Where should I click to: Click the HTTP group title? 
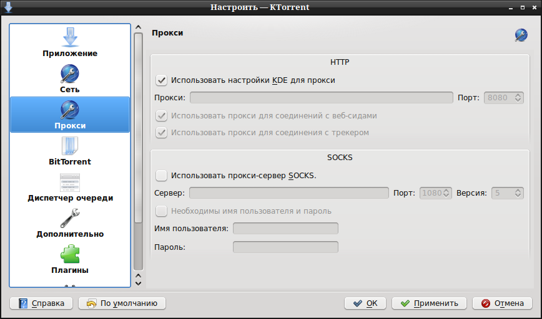tap(340, 62)
